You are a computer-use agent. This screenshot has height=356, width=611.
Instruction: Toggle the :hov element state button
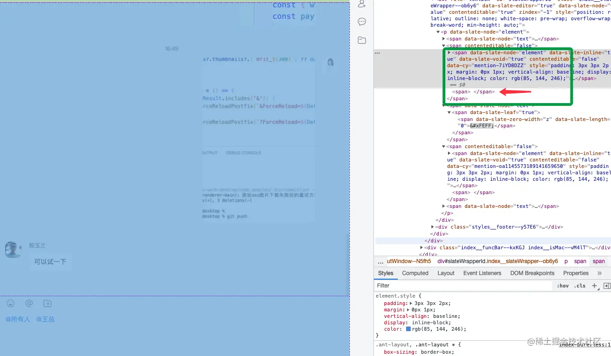(x=563, y=286)
